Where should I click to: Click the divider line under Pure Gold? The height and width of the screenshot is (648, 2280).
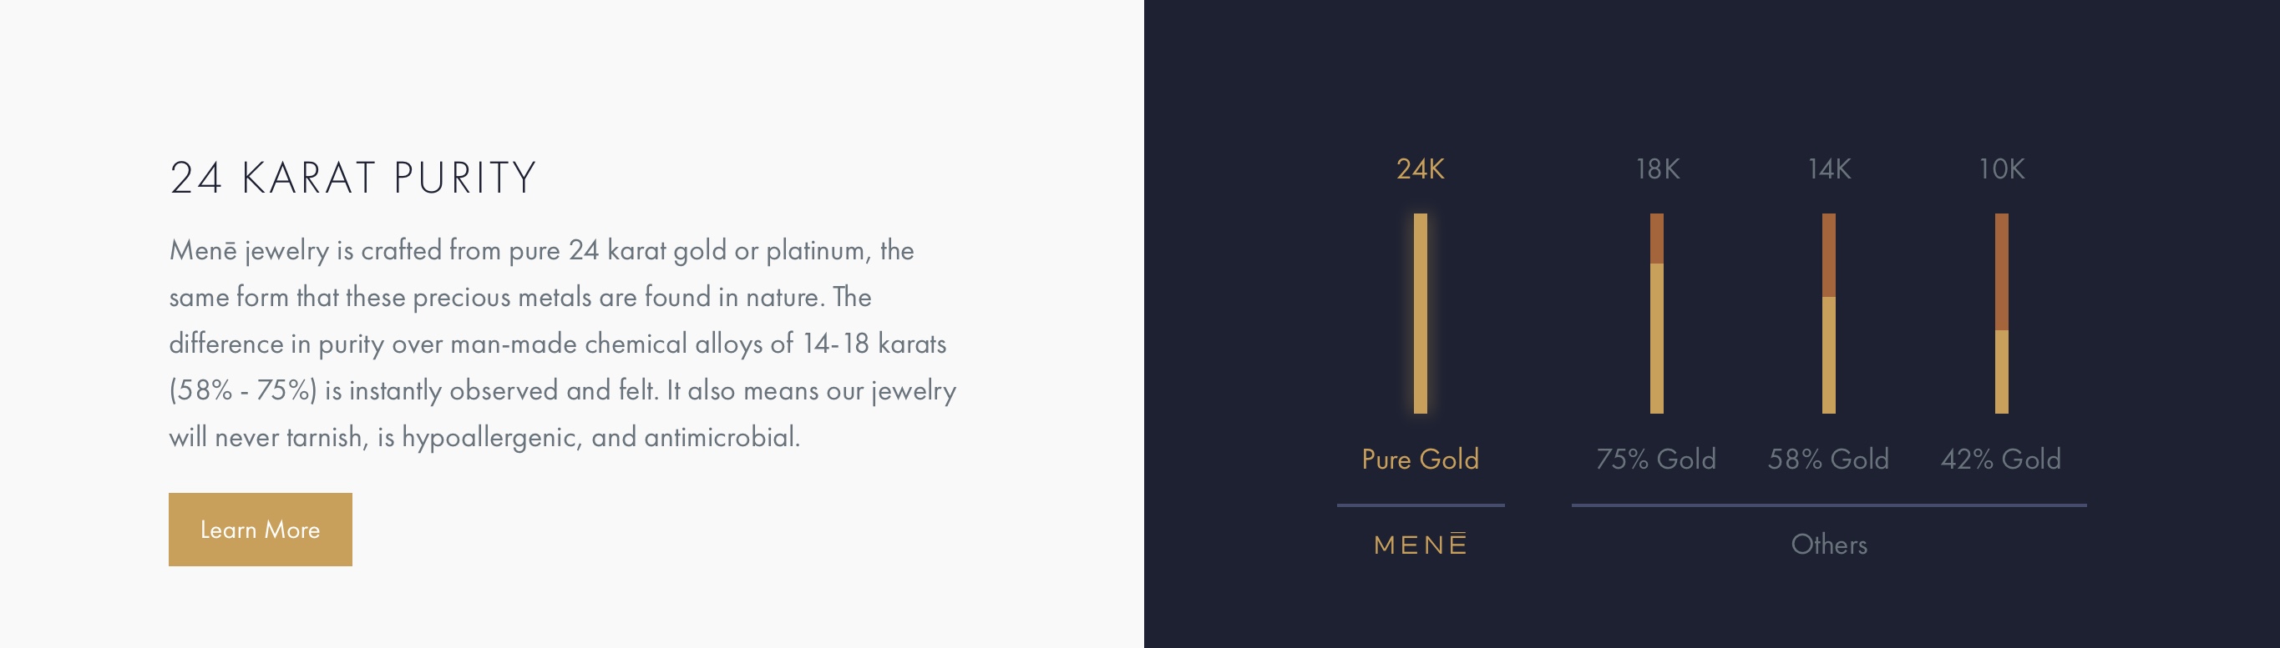pos(1420,505)
